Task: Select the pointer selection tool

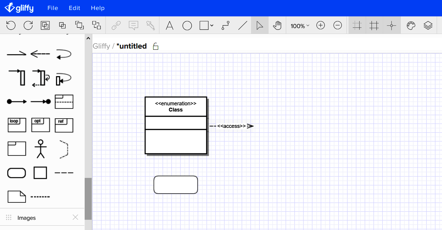Action: point(259,25)
